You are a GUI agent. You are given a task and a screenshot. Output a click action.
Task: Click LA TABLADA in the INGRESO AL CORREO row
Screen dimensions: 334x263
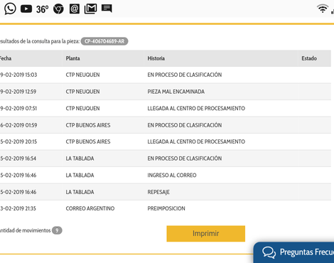[x=80, y=176]
